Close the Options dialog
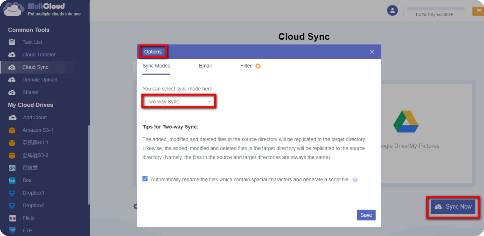 [372, 52]
